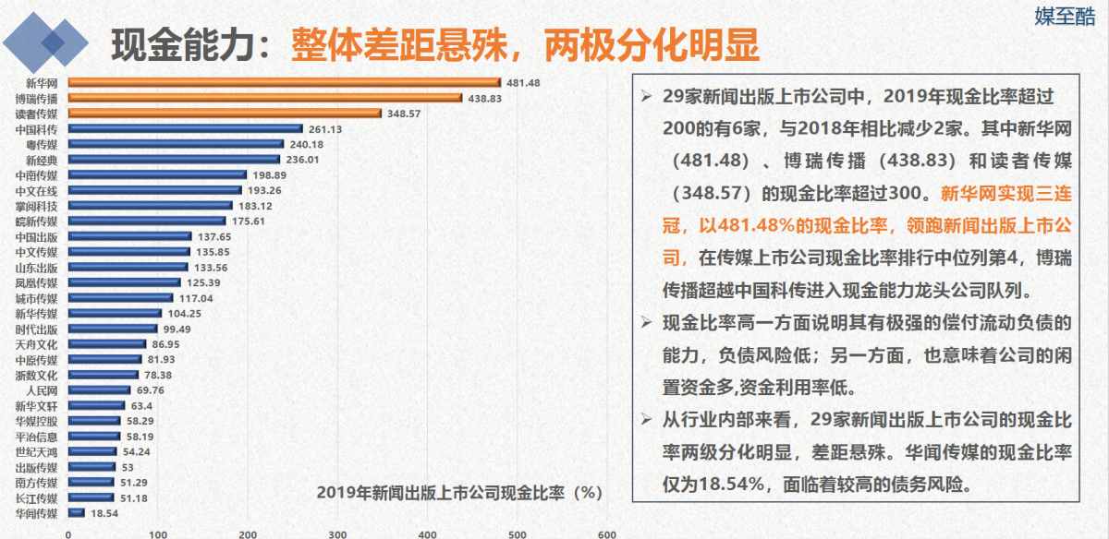Click the bullet arrow before '现金比率高一方面'
Screen dimensions: 1109x539
[645, 322]
